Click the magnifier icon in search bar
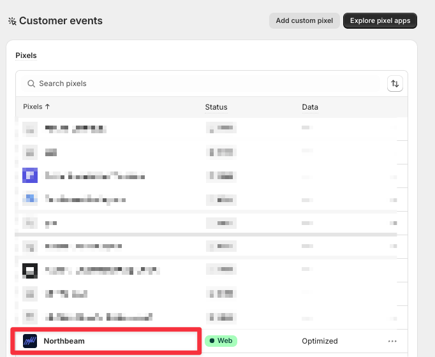This screenshot has width=435, height=357. (x=31, y=84)
